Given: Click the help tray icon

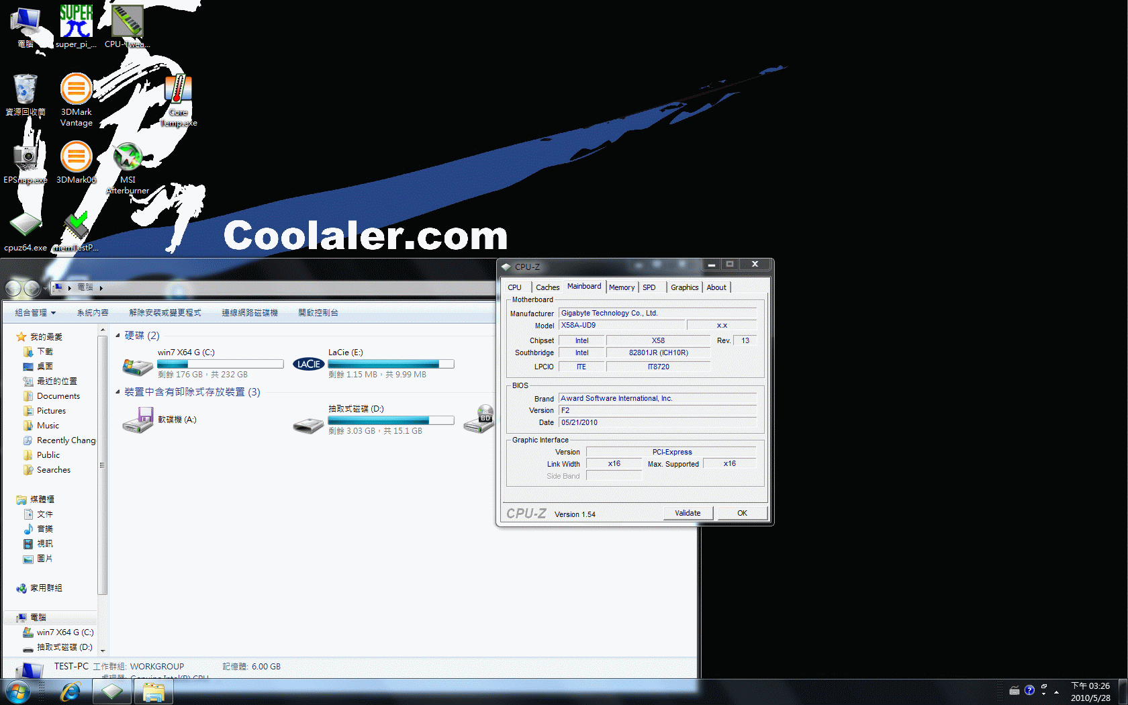Looking at the screenshot, I should (1029, 690).
